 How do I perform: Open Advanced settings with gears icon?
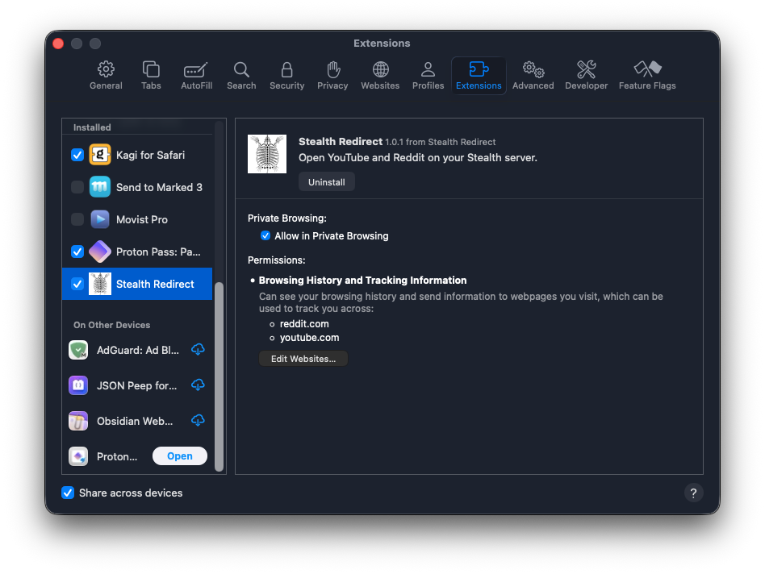coord(533,76)
